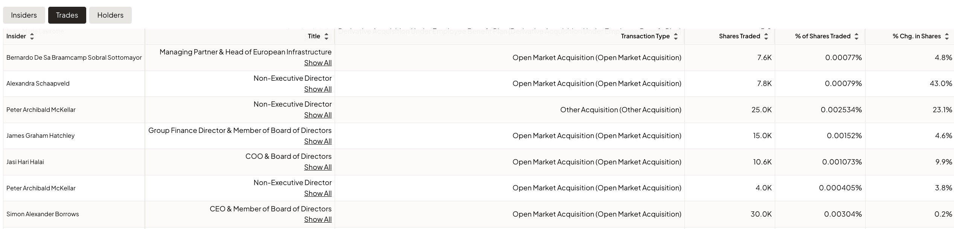Click shares traded value 10.6K
This screenshot has width=954, height=229.
(762, 162)
